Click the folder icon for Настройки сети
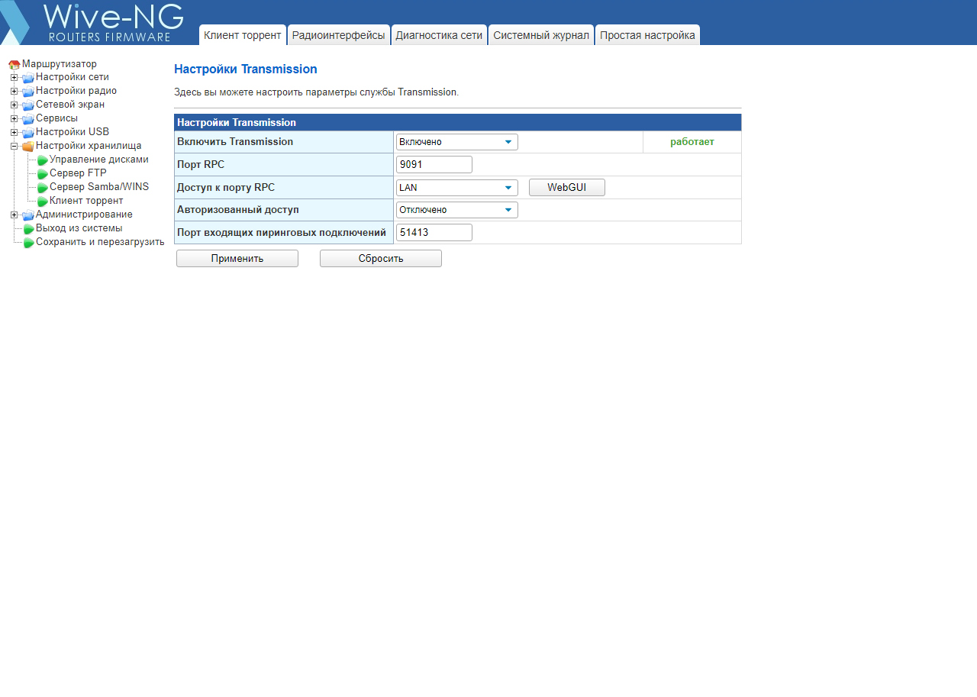The image size is (977, 697). click(x=28, y=78)
